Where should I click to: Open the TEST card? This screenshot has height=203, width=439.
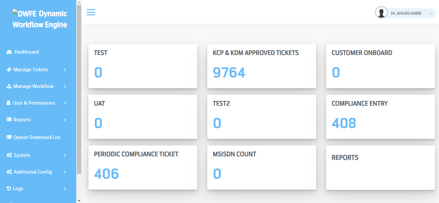[143, 66]
